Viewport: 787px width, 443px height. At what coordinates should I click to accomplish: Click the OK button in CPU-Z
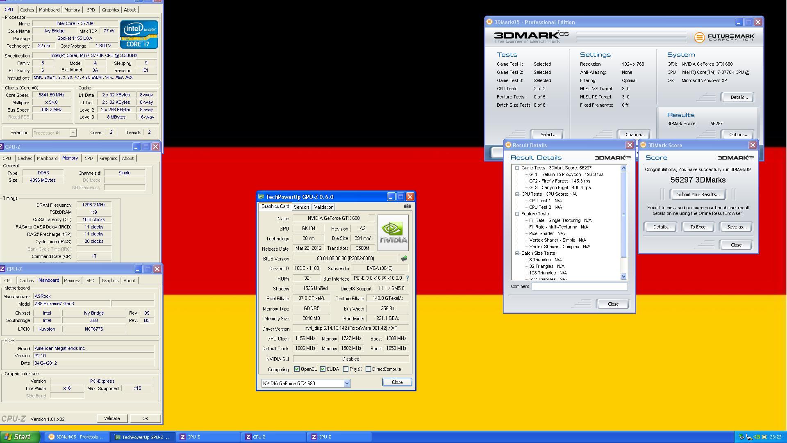pyautogui.click(x=145, y=418)
